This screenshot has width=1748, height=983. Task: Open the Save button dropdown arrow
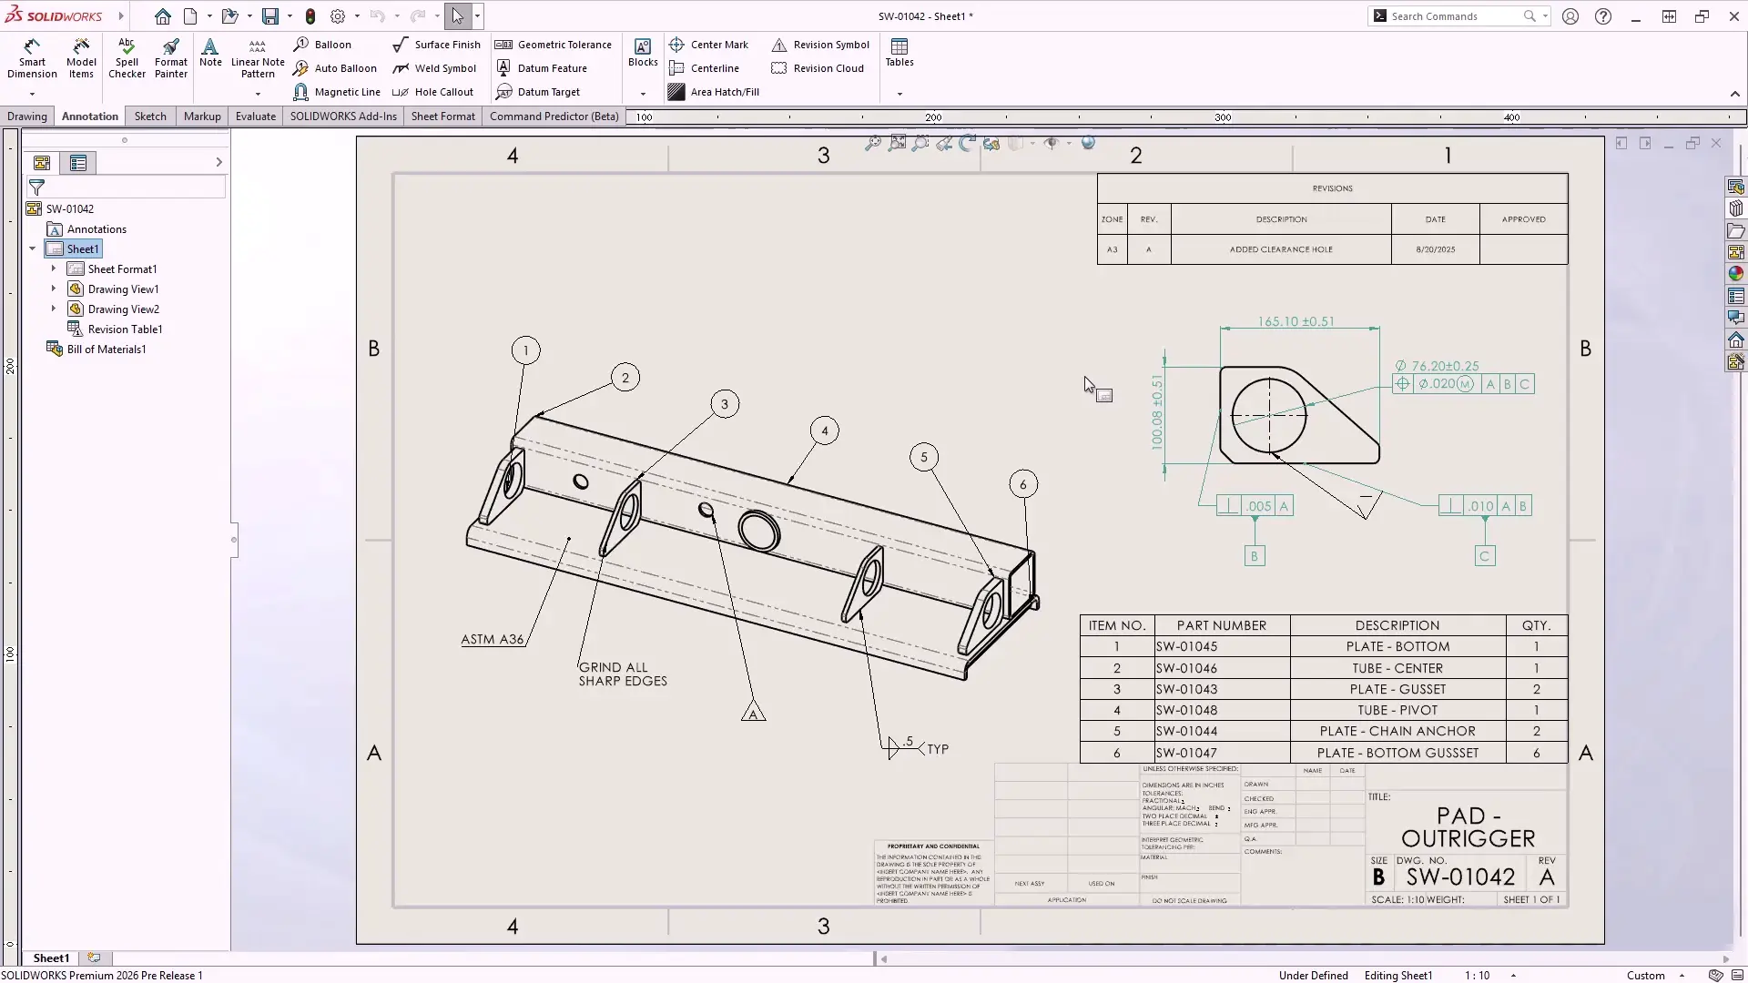pyautogui.click(x=288, y=15)
